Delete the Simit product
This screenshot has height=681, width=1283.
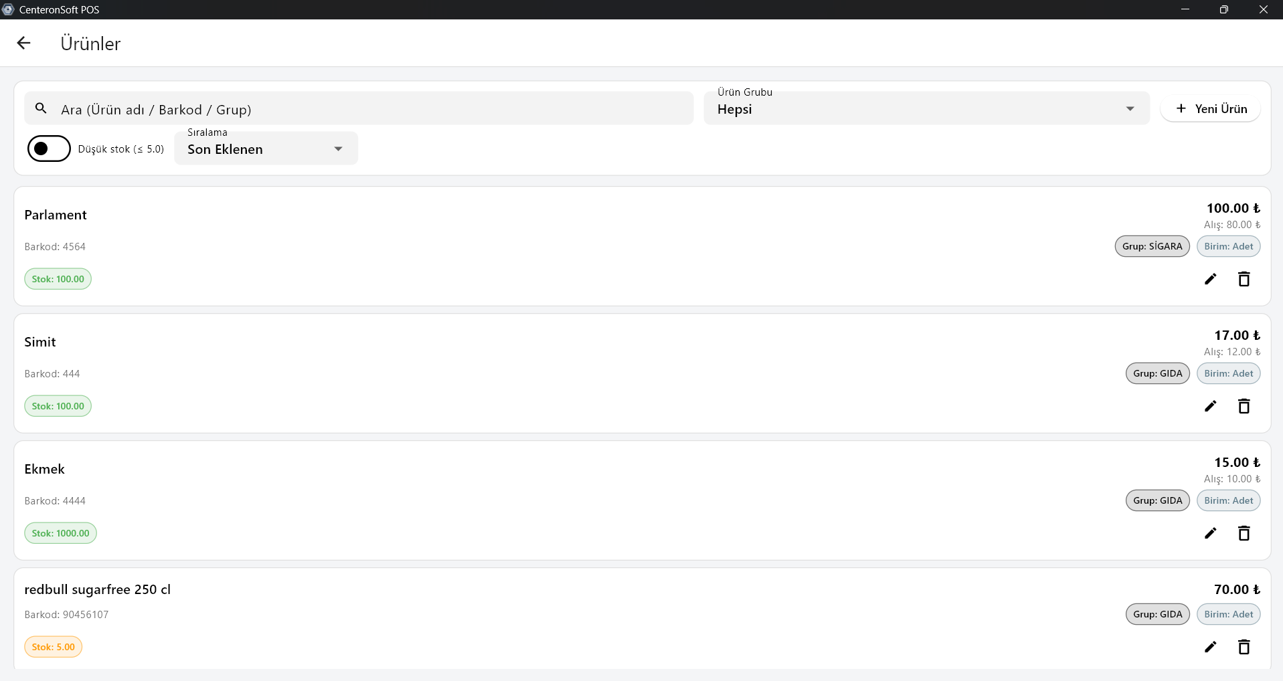[1244, 406]
